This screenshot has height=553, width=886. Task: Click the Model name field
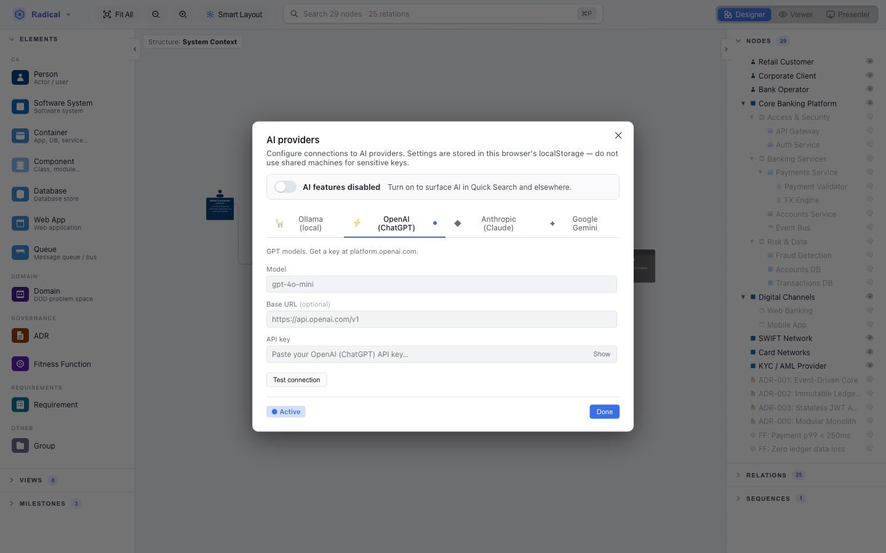442,284
